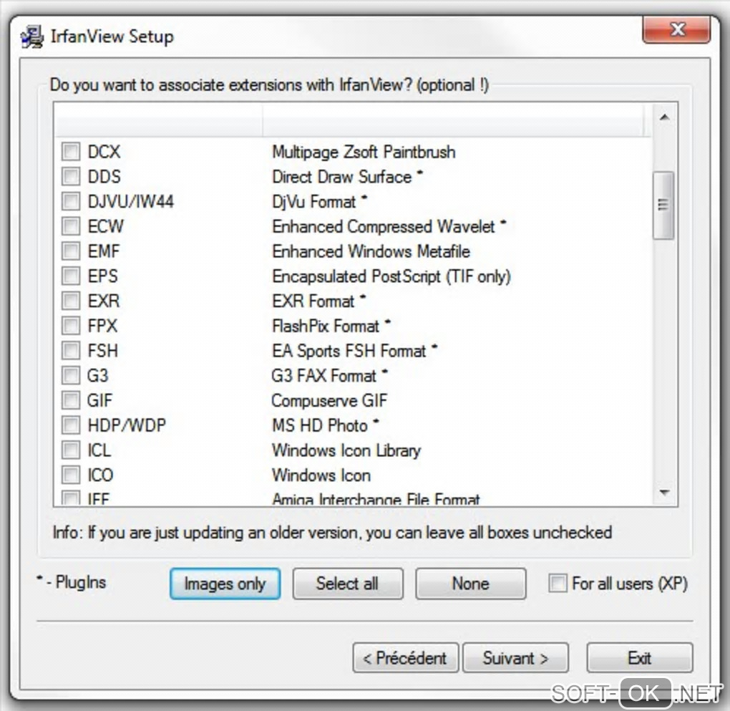The width and height of the screenshot is (730, 711).
Task: Select the 'Windows Icon Library' description
Action: point(346,450)
